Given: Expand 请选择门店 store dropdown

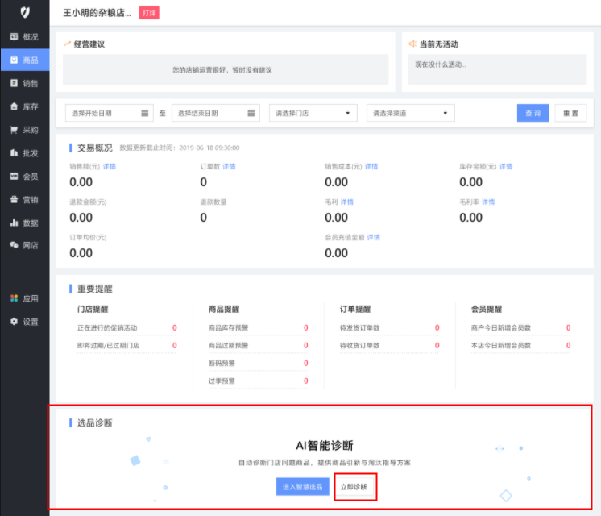Looking at the screenshot, I should pos(313,113).
